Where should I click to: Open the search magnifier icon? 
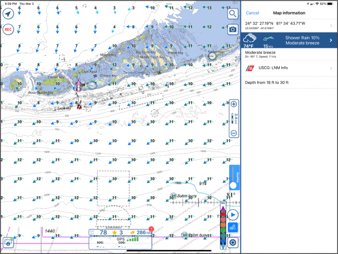(233, 13)
